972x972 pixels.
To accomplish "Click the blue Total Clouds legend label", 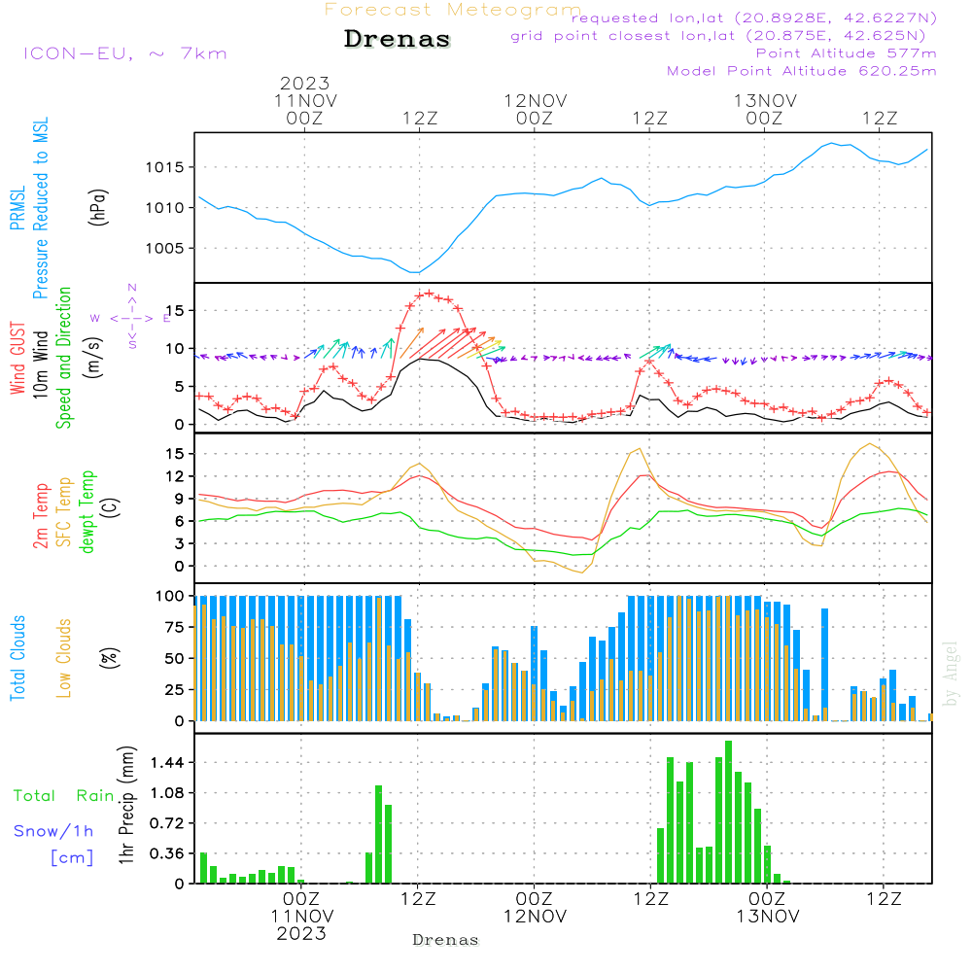I will tap(17, 658).
